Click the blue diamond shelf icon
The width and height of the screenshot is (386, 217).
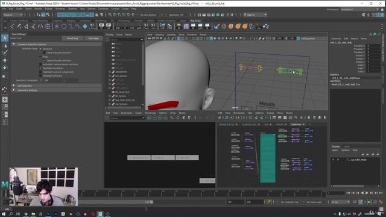(85, 26)
